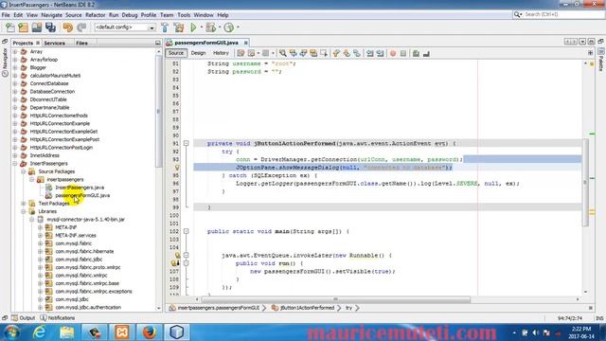Open Windows Explorer from the taskbar

pyautogui.click(x=67, y=332)
